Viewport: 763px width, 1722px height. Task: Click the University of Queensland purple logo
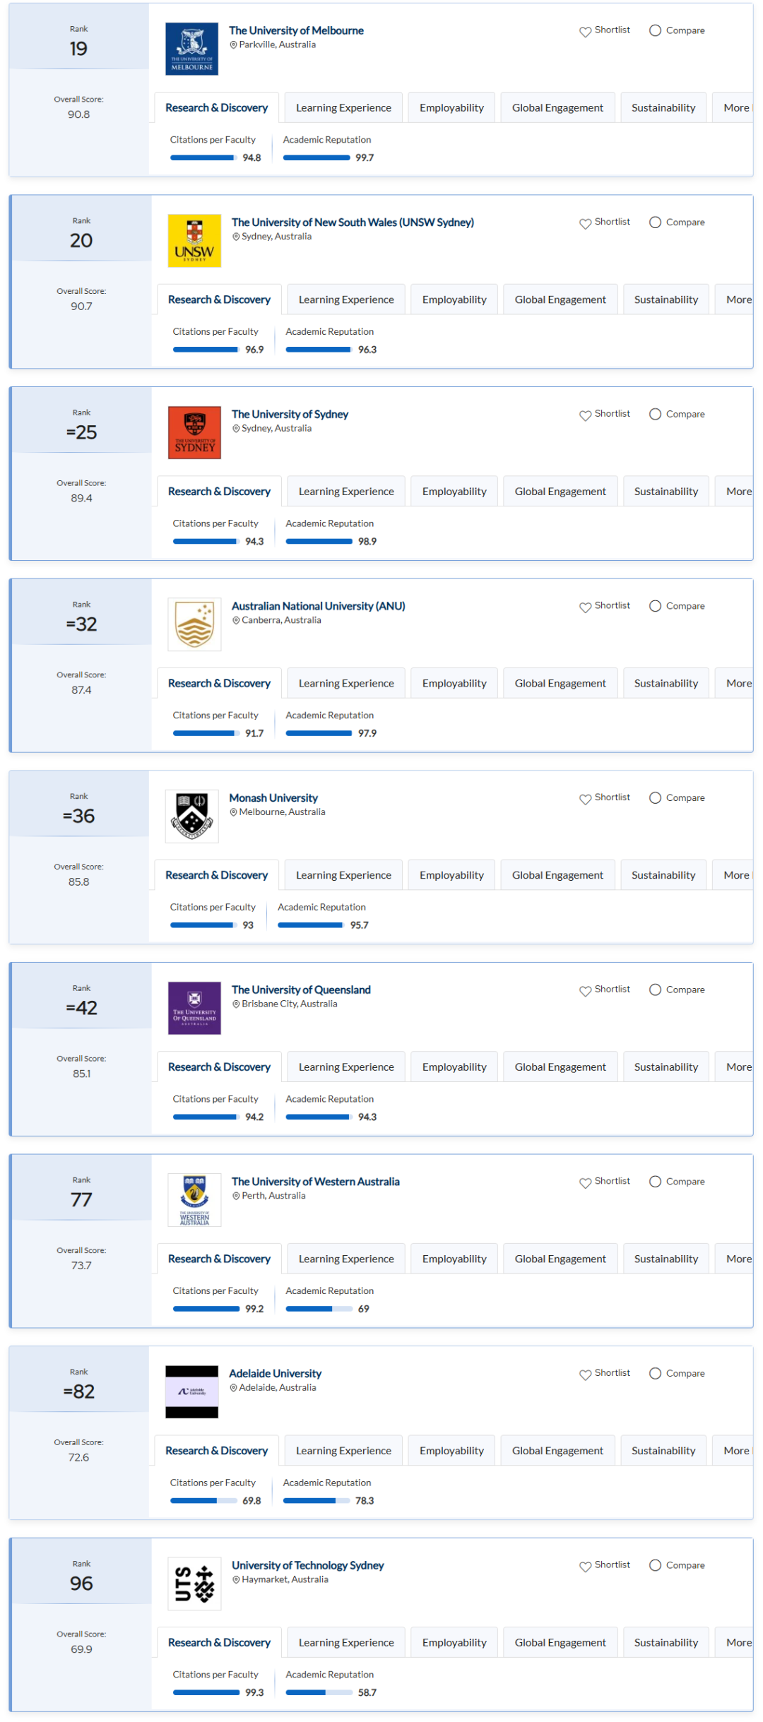pyautogui.click(x=194, y=1008)
